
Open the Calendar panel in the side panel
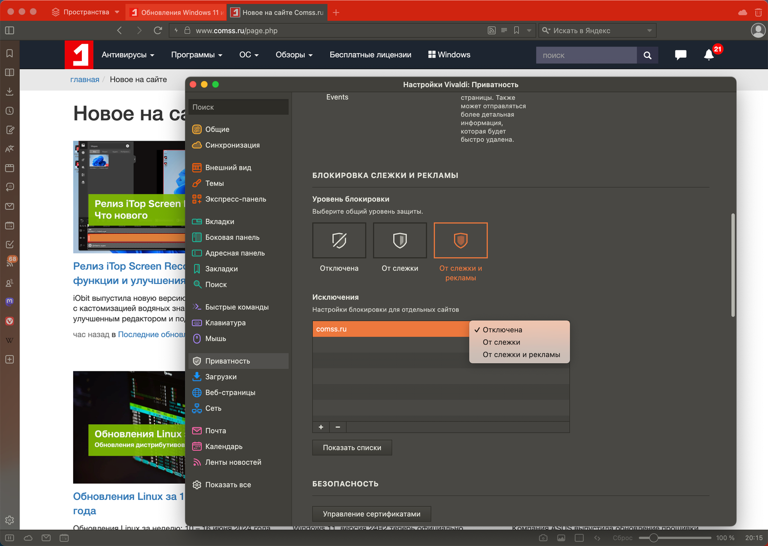click(x=9, y=226)
